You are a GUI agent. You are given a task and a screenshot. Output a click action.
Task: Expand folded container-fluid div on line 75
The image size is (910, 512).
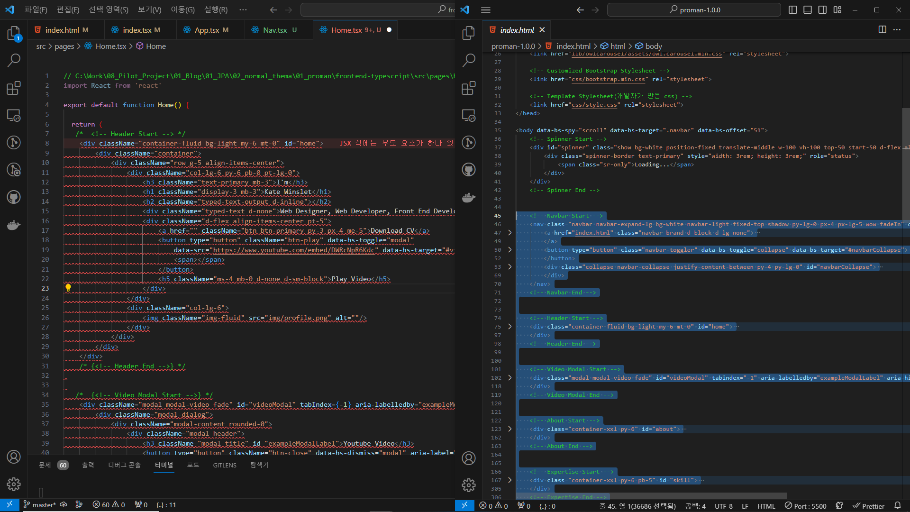point(510,327)
